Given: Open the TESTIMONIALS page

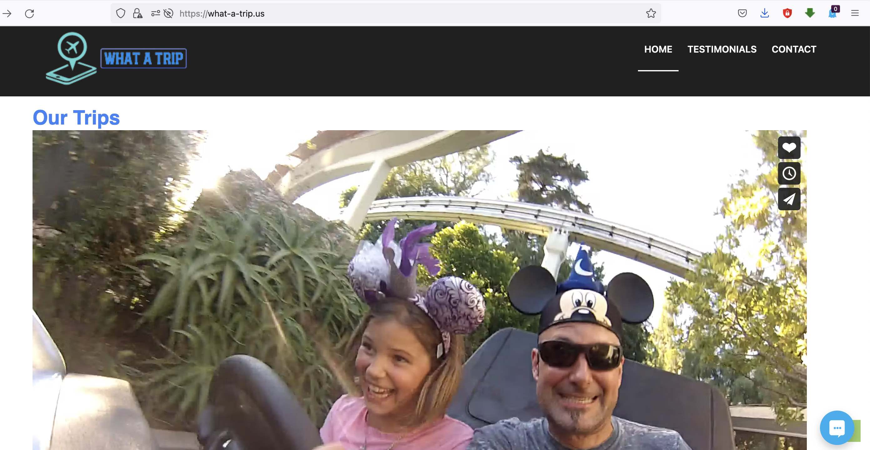Looking at the screenshot, I should 722,49.
